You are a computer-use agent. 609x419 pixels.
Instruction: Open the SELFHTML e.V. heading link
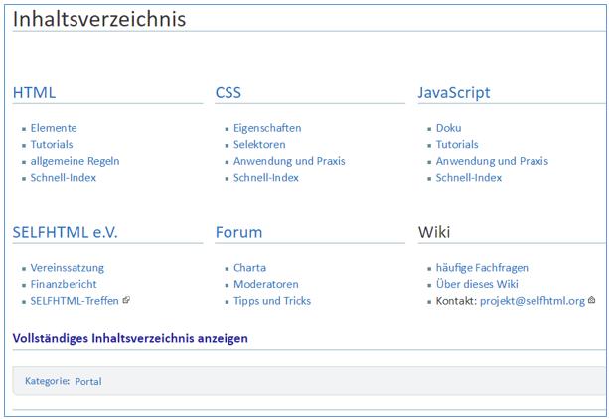(x=65, y=233)
